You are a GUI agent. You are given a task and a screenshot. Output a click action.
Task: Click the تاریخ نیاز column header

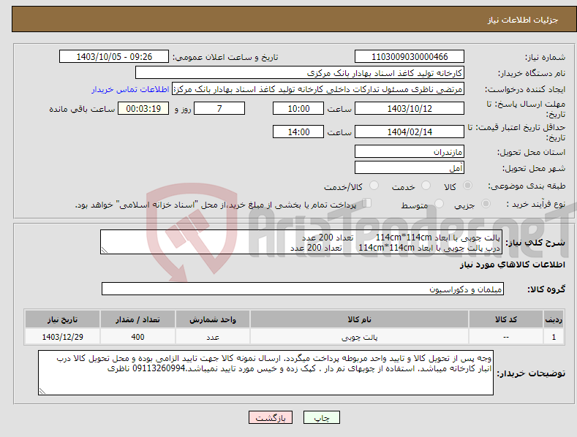click(62, 319)
